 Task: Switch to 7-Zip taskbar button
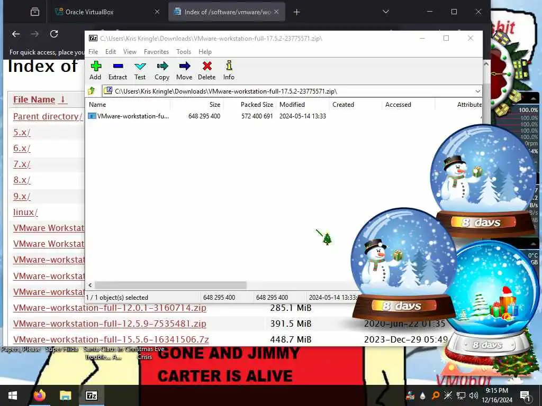click(91, 395)
